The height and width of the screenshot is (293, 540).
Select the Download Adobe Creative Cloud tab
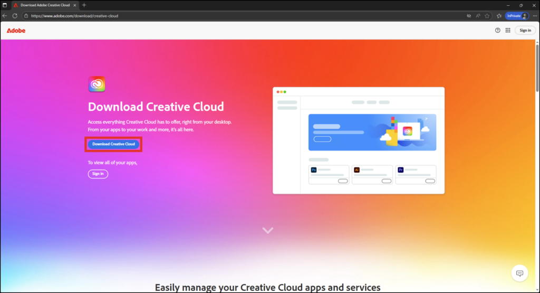(45, 5)
